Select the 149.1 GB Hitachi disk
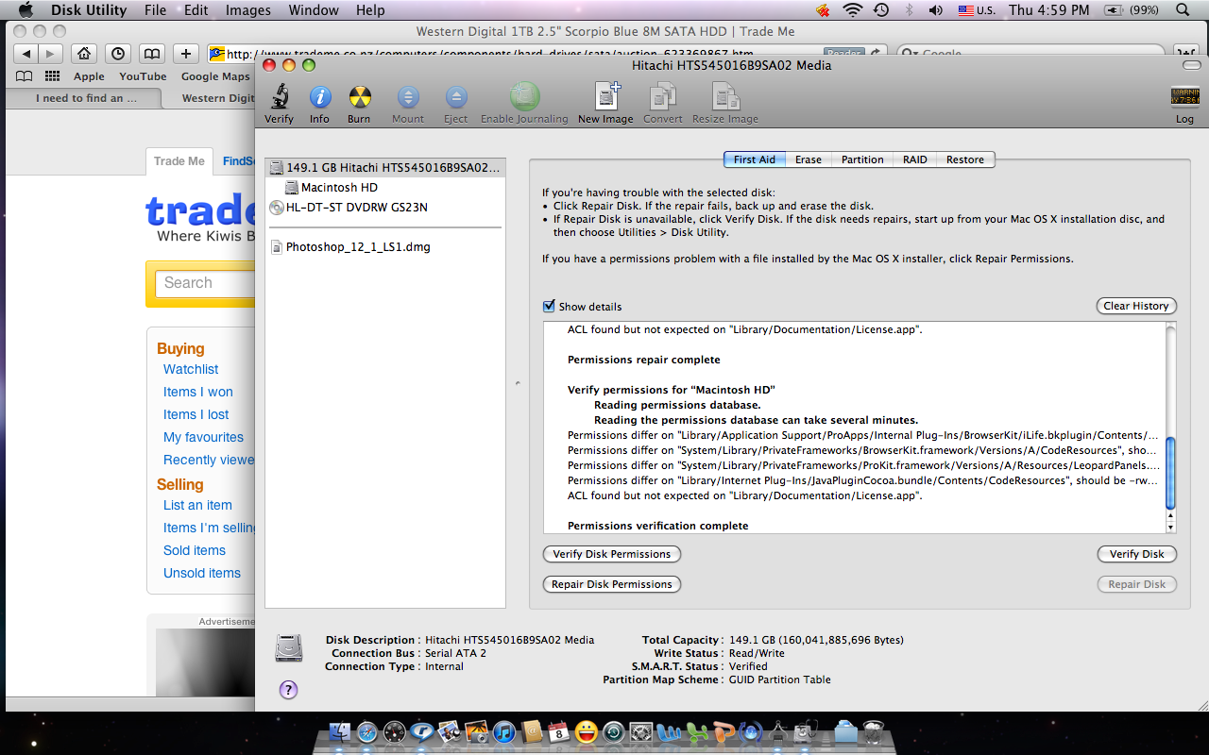Image resolution: width=1209 pixels, height=755 pixels. tap(385, 167)
